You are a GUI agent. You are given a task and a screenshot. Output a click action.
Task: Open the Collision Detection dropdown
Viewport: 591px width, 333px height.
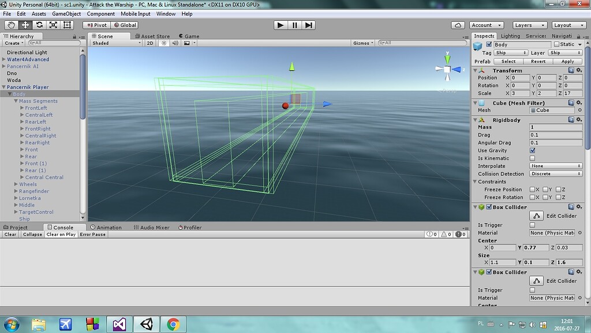coord(555,173)
